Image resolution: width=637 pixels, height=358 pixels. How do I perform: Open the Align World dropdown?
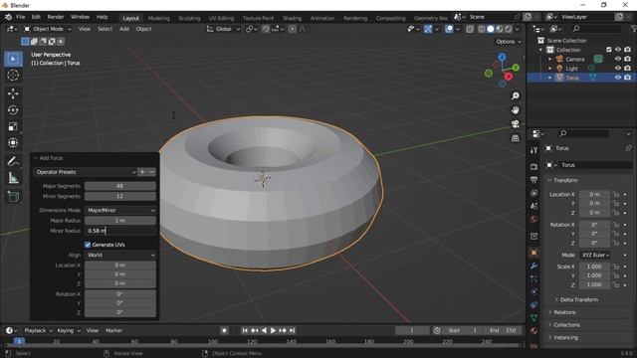(x=120, y=255)
